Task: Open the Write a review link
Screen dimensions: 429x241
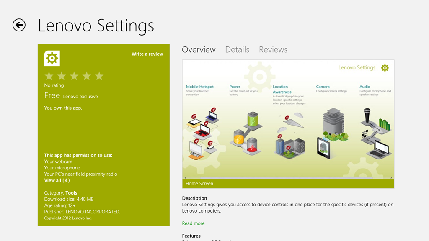Action: point(147,54)
